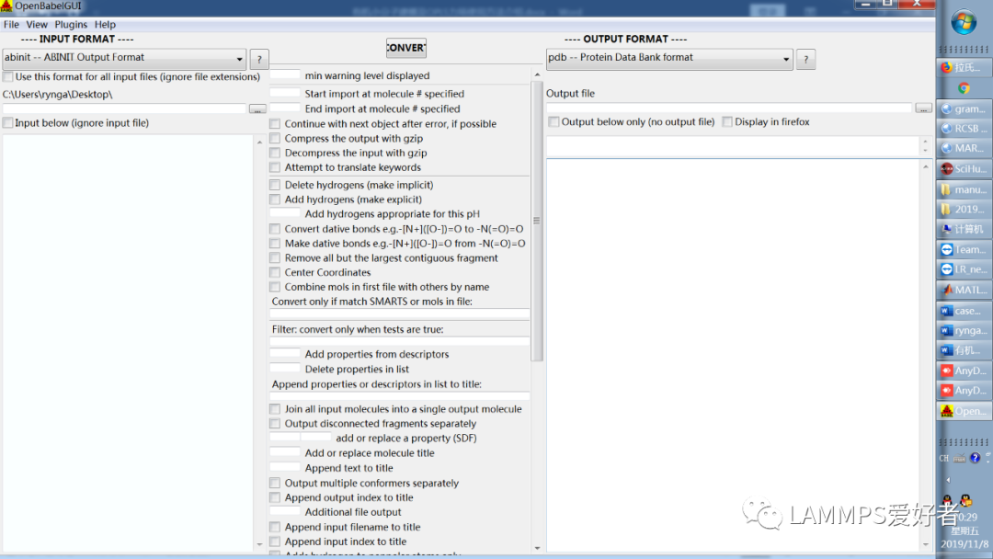Click the blue help tray icon

coord(976,458)
